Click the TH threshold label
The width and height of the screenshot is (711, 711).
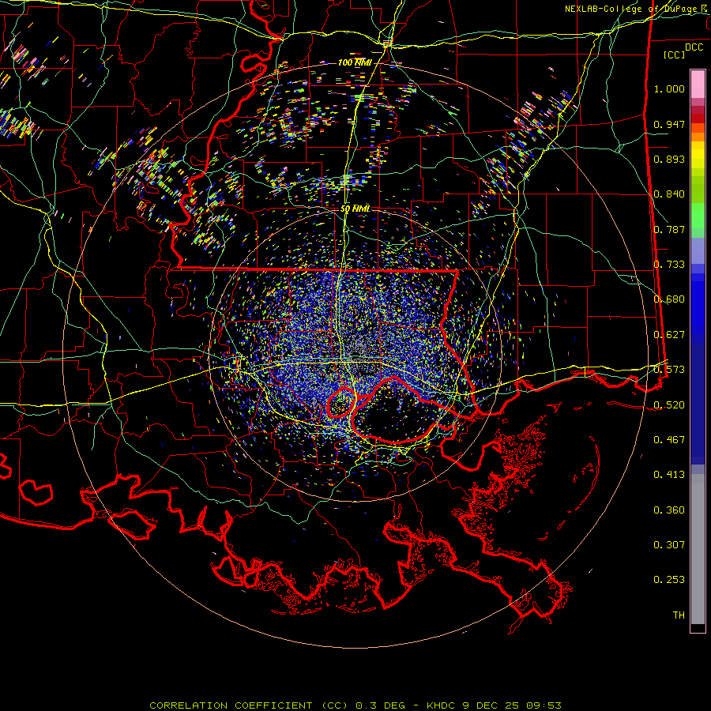pyautogui.click(x=679, y=615)
